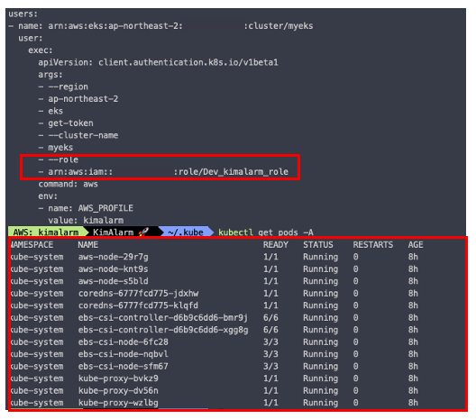This screenshot has width=476, height=419.
Task: Click Running status of kube-proxy-wzlbg
Action: pos(321,403)
